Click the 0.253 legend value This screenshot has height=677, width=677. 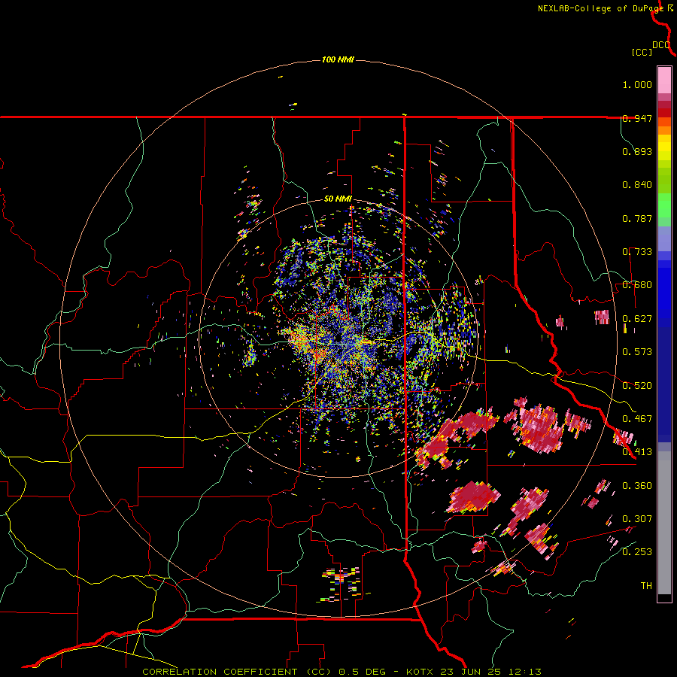tap(637, 552)
